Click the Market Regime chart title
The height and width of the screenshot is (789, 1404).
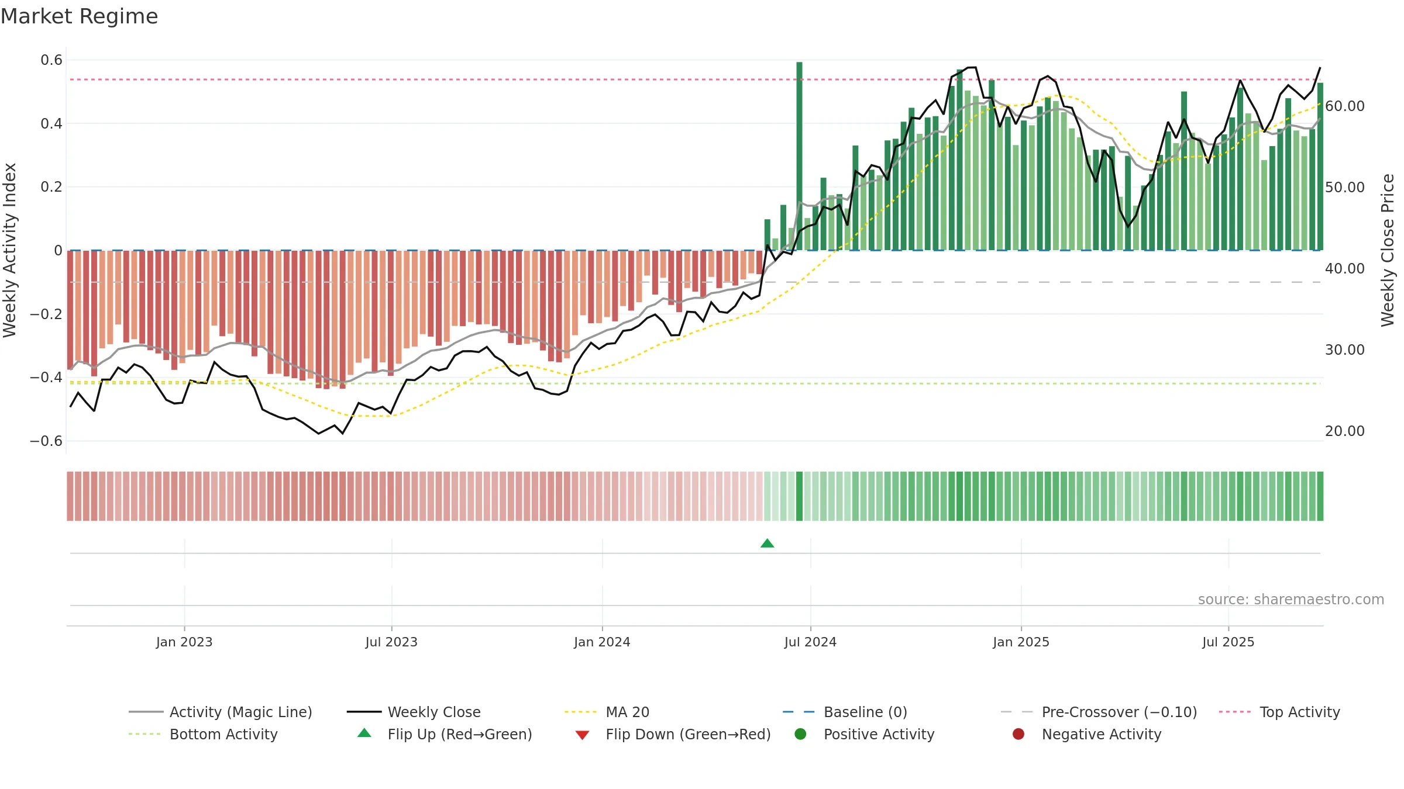tap(79, 16)
